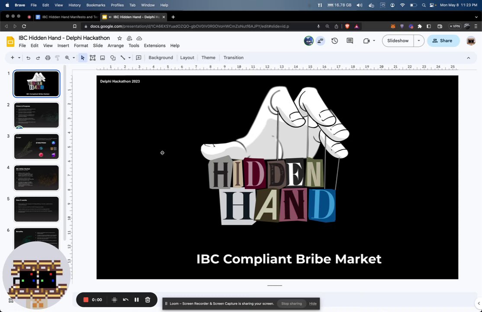Expand side panel arrow at bottom right
The width and height of the screenshot is (482, 312).
(x=479, y=303)
